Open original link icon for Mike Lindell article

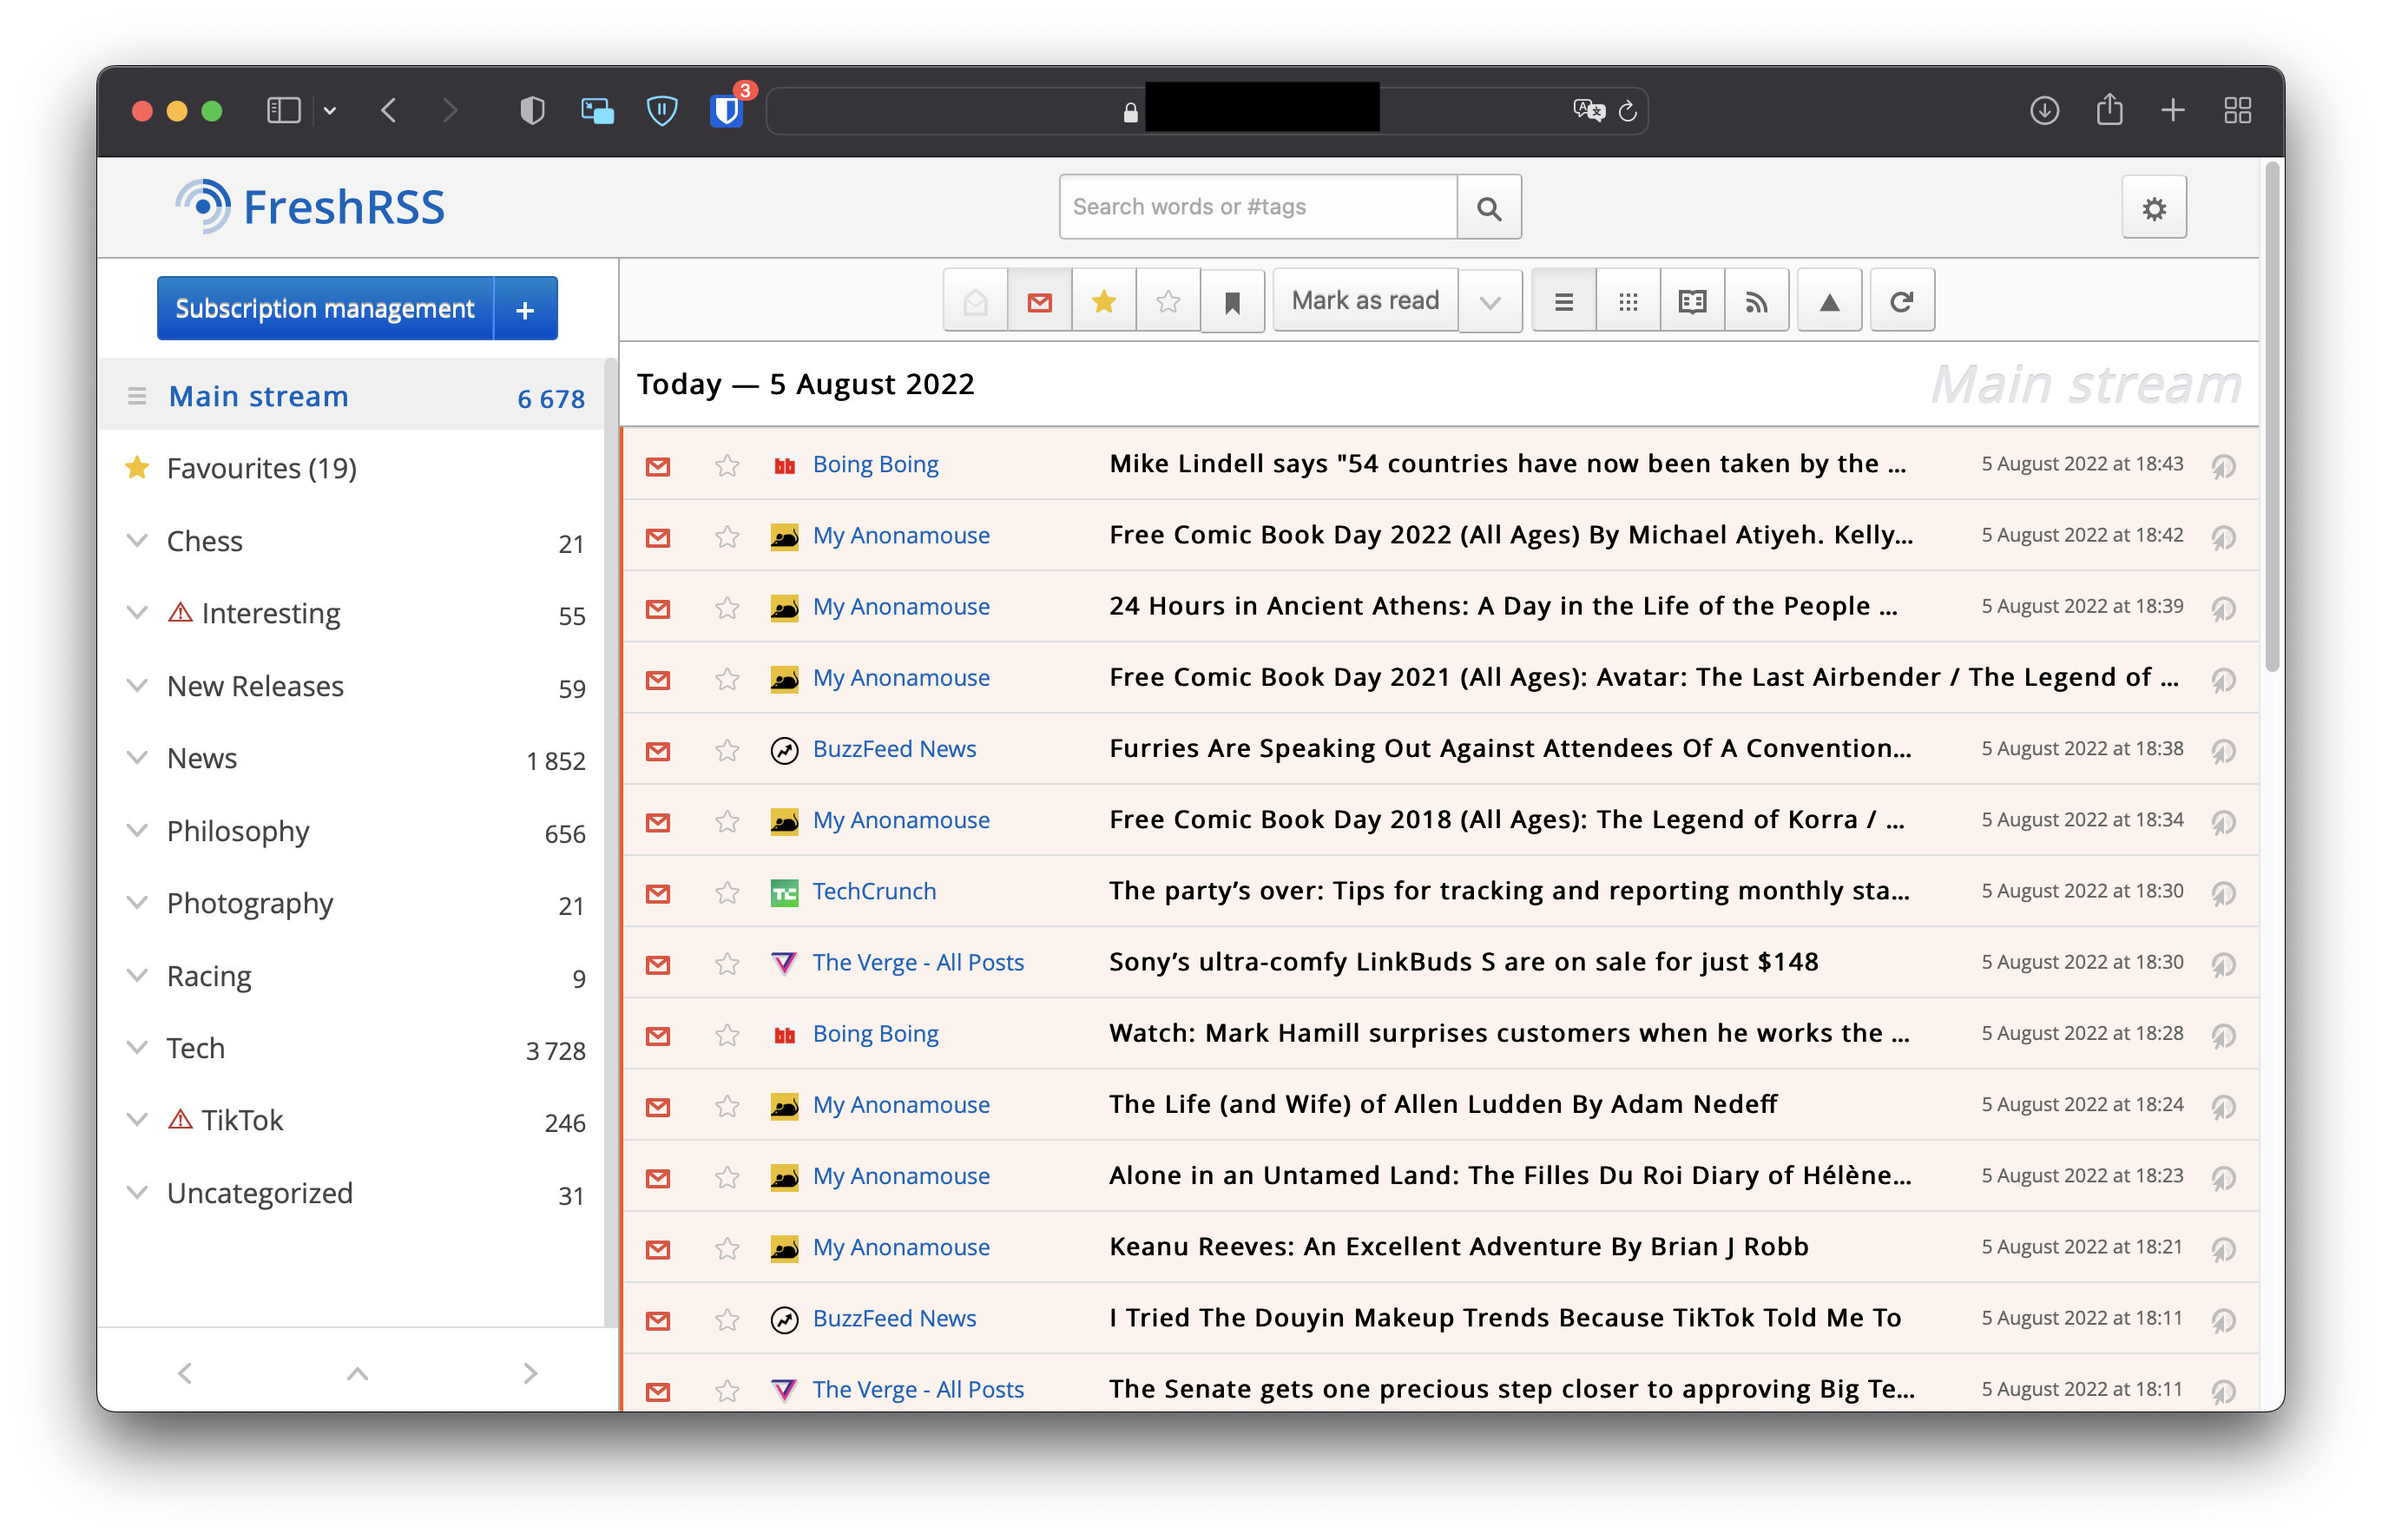tap(2222, 466)
